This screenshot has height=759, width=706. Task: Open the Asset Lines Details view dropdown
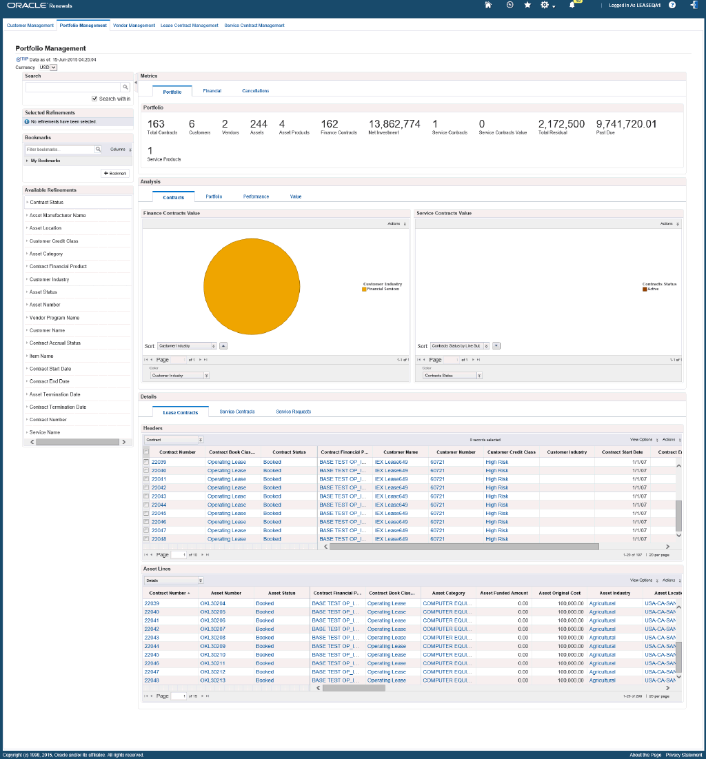(x=173, y=580)
